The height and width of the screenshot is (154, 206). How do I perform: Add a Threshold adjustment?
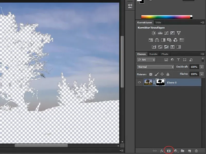click(x=166, y=47)
